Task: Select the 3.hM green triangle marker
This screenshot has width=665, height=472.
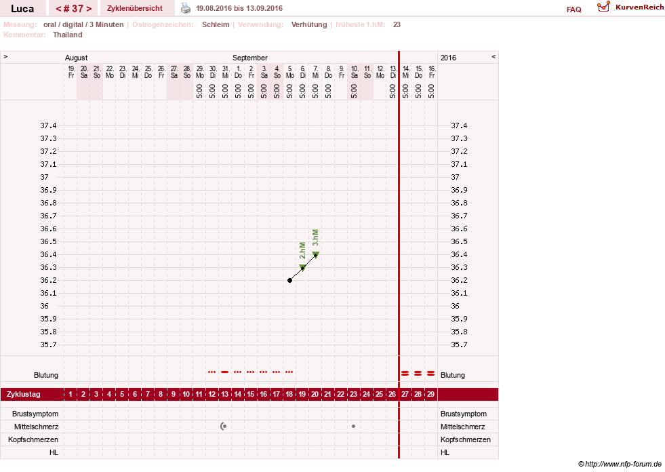Action: pyautogui.click(x=315, y=255)
